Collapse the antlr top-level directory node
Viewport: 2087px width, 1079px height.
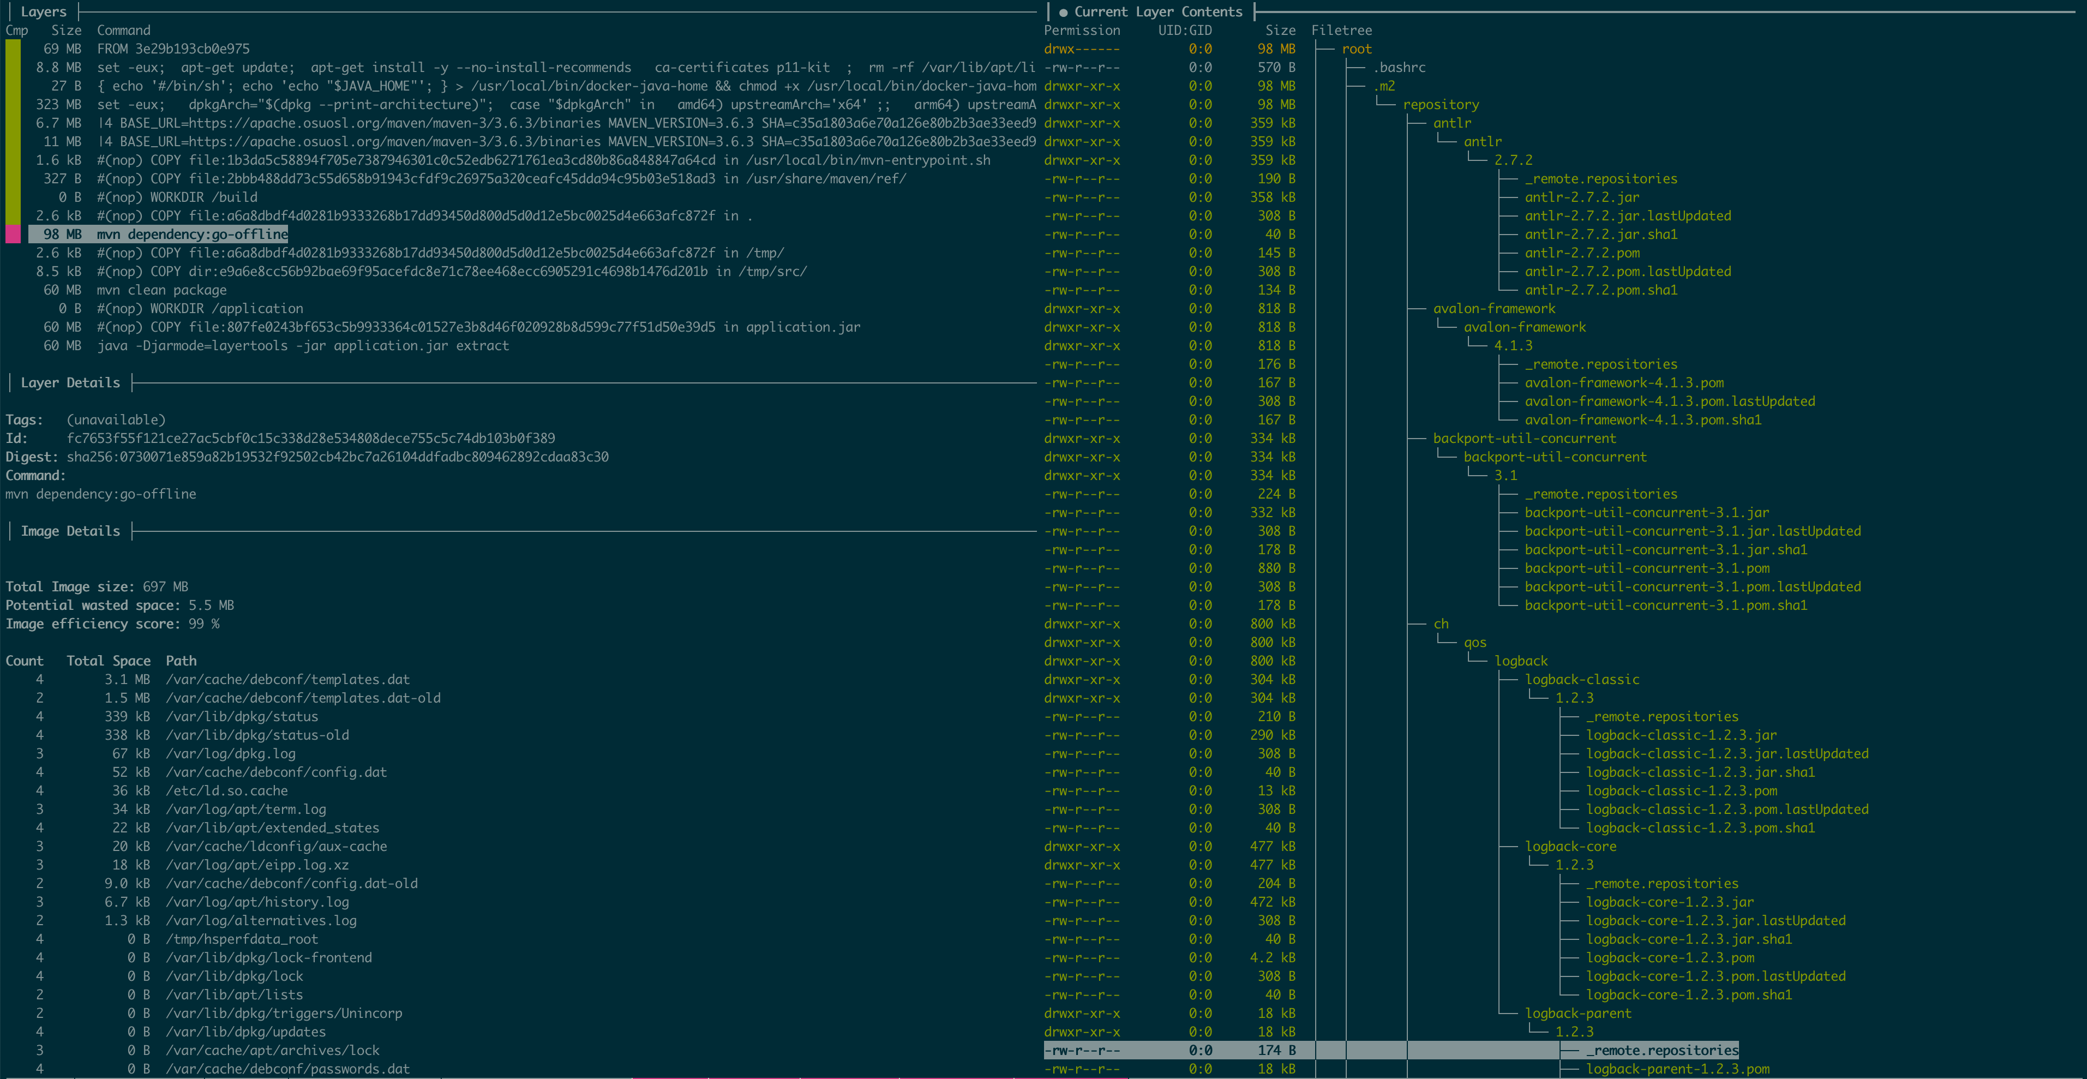[1451, 123]
